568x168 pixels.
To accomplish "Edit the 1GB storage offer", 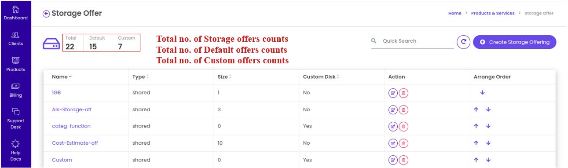I will pos(393,93).
